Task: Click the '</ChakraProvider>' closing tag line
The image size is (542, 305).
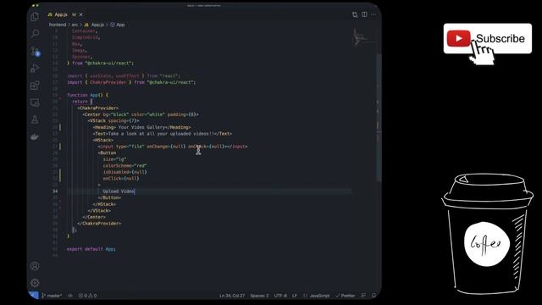Action: click(x=99, y=224)
